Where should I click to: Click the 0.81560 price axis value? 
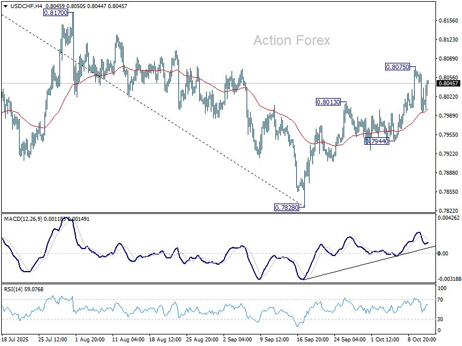tap(448, 20)
